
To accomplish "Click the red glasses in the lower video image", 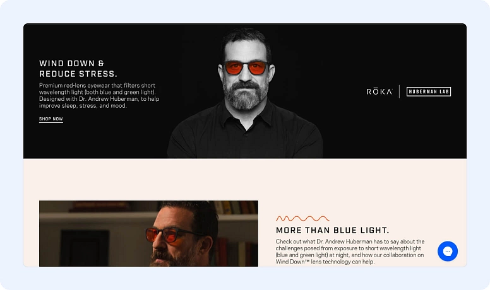I will click(170, 235).
